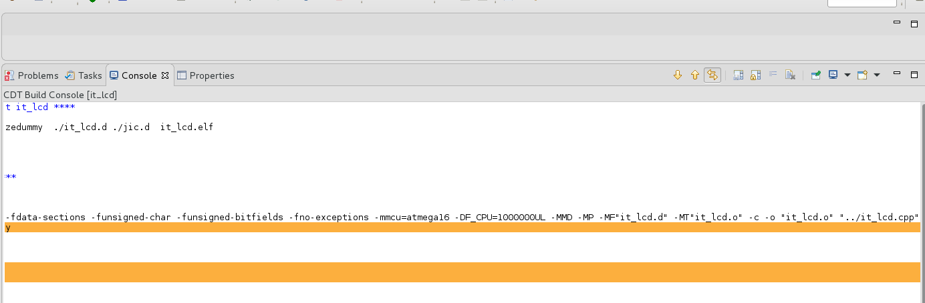Close the Console tab via its X
Viewport: 925px width, 303px height.
[x=166, y=75]
